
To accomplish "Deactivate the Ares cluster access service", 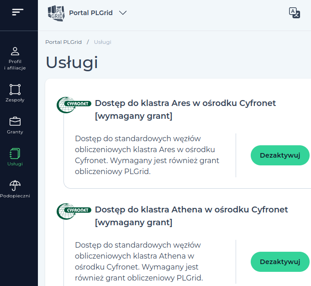I will pos(280,155).
